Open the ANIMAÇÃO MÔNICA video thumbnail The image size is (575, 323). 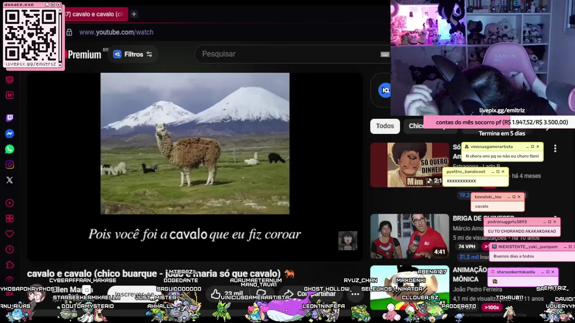click(x=409, y=288)
